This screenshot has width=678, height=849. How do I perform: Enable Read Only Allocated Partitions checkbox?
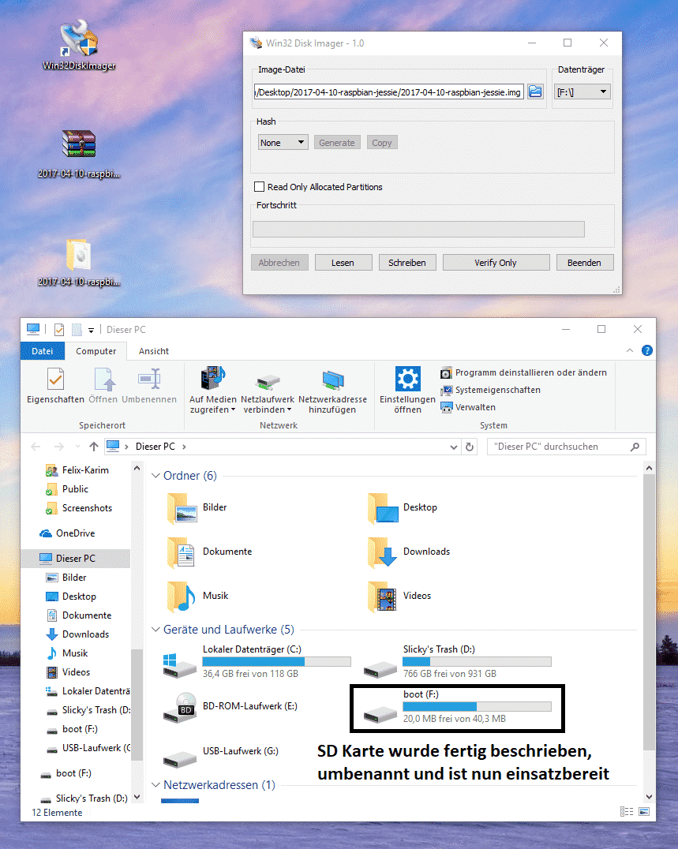(259, 187)
